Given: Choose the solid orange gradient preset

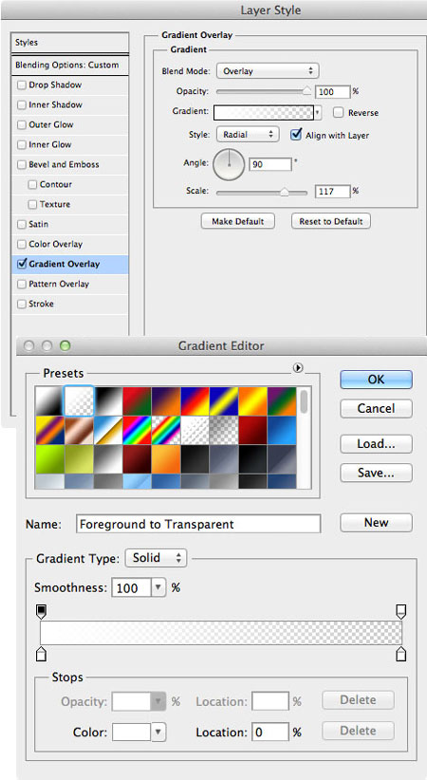Looking at the screenshot, I should 166,459.
